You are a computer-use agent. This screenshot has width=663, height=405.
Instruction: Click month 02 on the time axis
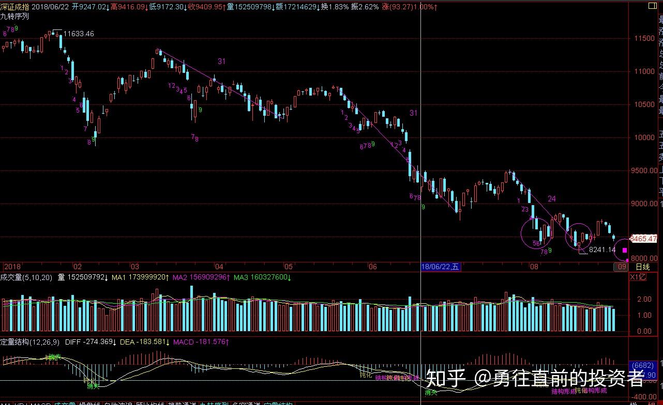pyautogui.click(x=77, y=267)
